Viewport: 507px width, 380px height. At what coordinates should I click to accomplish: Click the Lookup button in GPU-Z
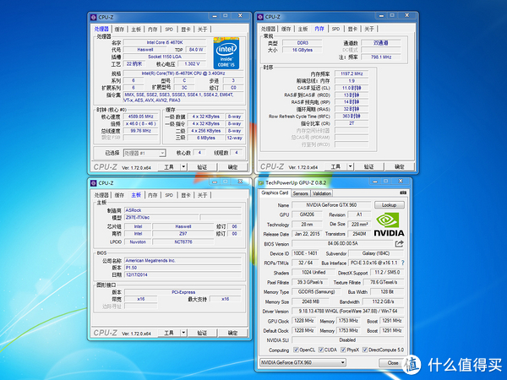(390, 205)
